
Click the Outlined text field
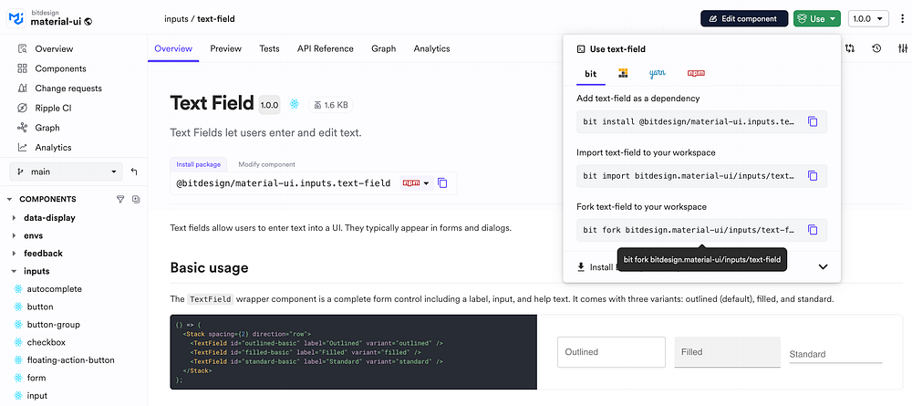pos(611,352)
